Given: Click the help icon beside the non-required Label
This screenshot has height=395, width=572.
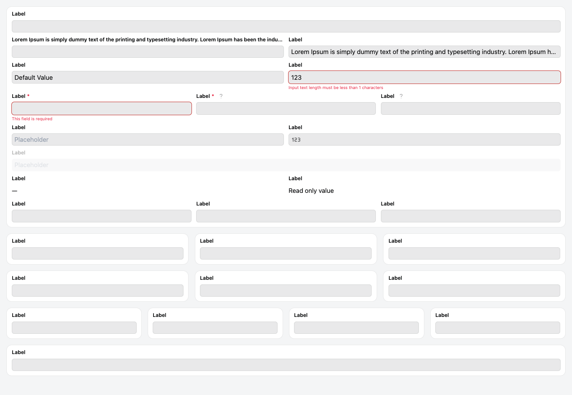Looking at the screenshot, I should click(401, 96).
